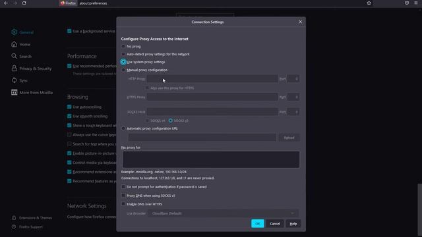Screen dimensions: 422x237
Task: Click the automatic proxy configuration URL field
Action: (x=202, y=138)
